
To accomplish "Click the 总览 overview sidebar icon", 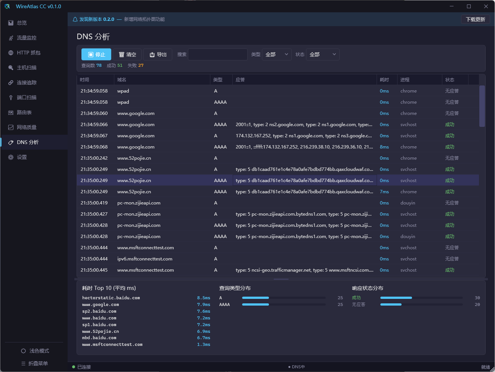I will pyautogui.click(x=11, y=23).
